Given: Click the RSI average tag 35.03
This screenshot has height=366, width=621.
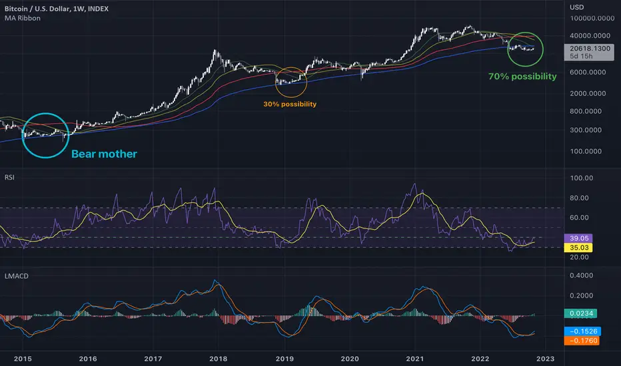Looking at the screenshot, I should [578, 248].
